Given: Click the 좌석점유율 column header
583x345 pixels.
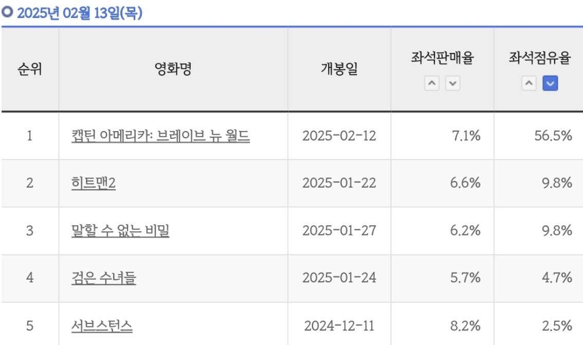Looking at the screenshot, I should pyautogui.click(x=539, y=58).
